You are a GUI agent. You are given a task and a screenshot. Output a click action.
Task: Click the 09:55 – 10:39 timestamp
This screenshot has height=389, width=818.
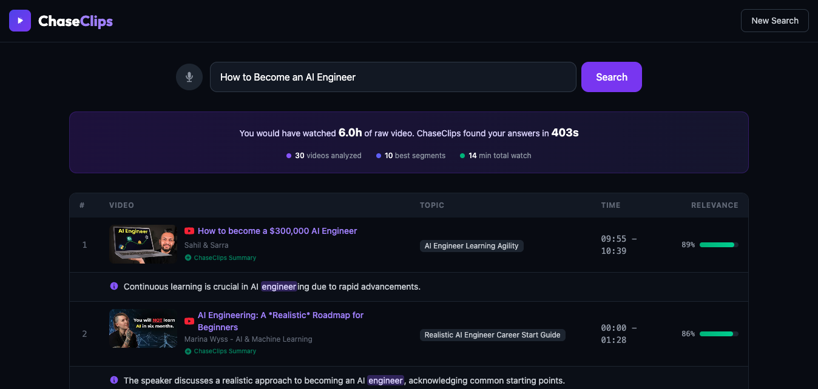pos(618,245)
